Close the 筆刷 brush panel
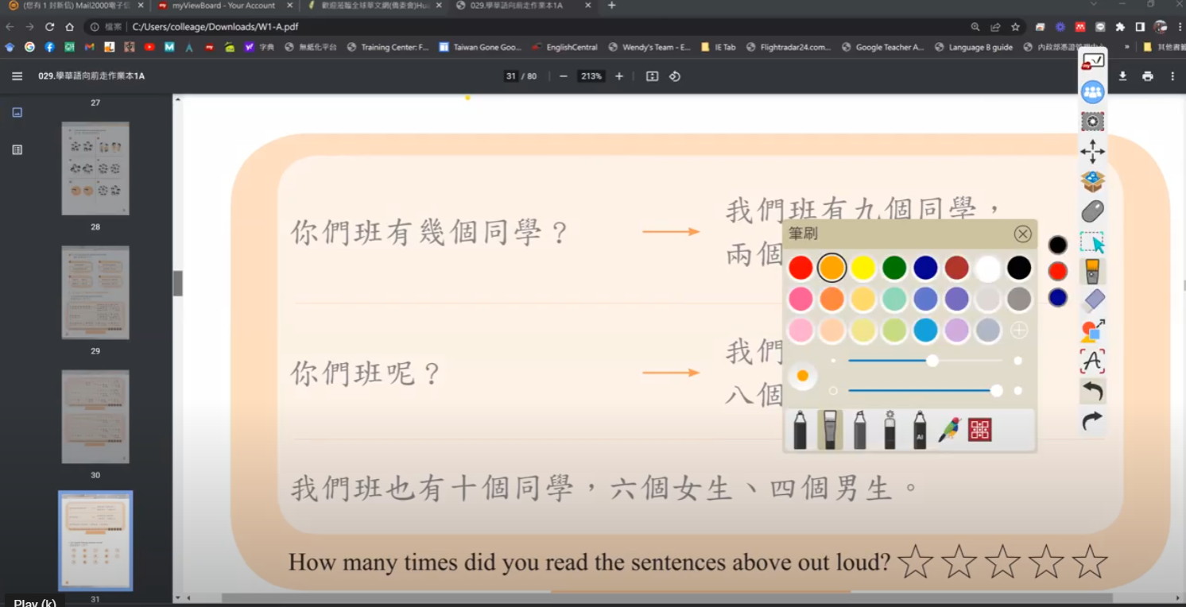Image resolution: width=1186 pixels, height=607 pixels. tap(1022, 234)
